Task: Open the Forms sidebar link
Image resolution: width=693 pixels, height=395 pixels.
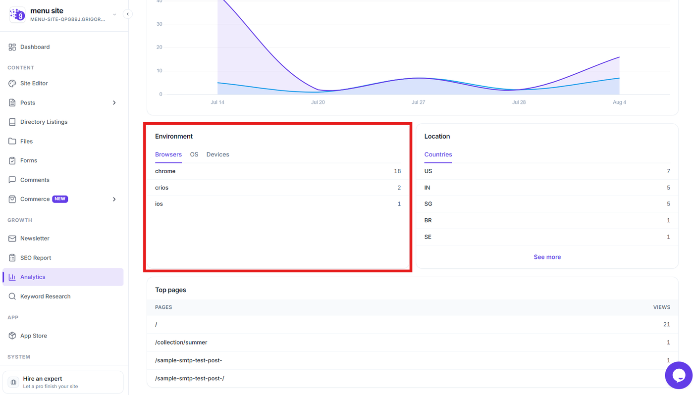Action: (63, 160)
